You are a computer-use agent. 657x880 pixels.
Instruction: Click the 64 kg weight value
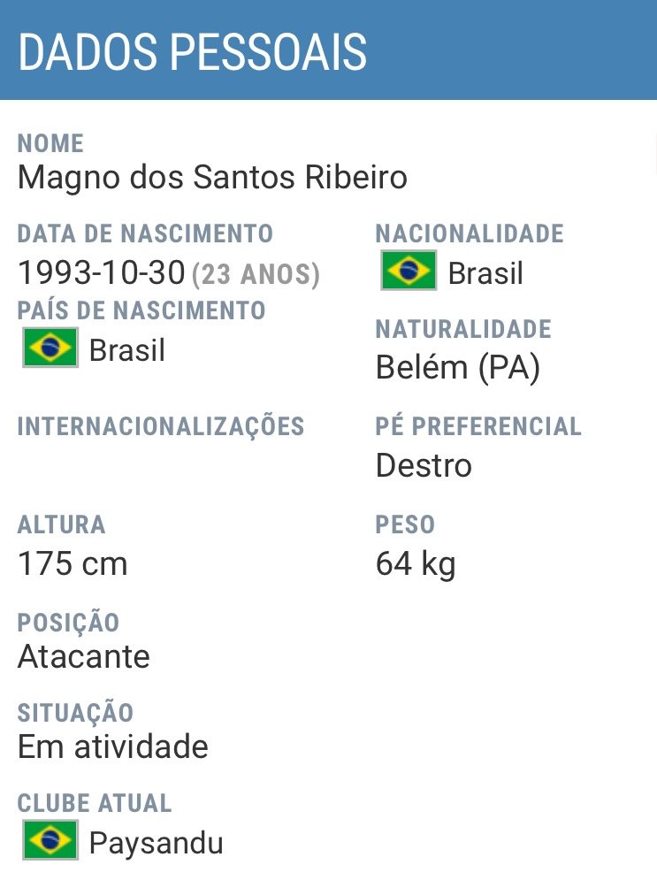[416, 564]
